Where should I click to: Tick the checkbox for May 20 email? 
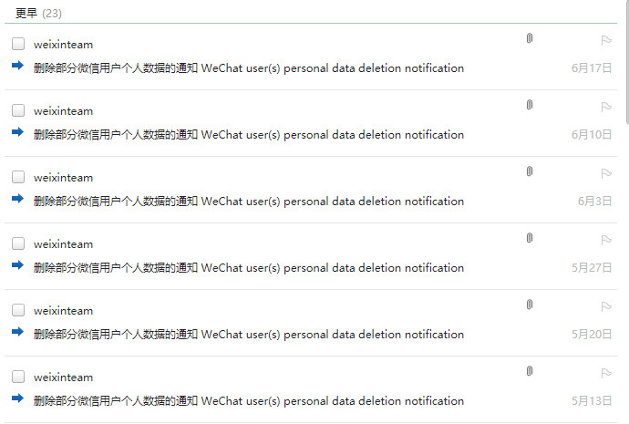coord(18,310)
